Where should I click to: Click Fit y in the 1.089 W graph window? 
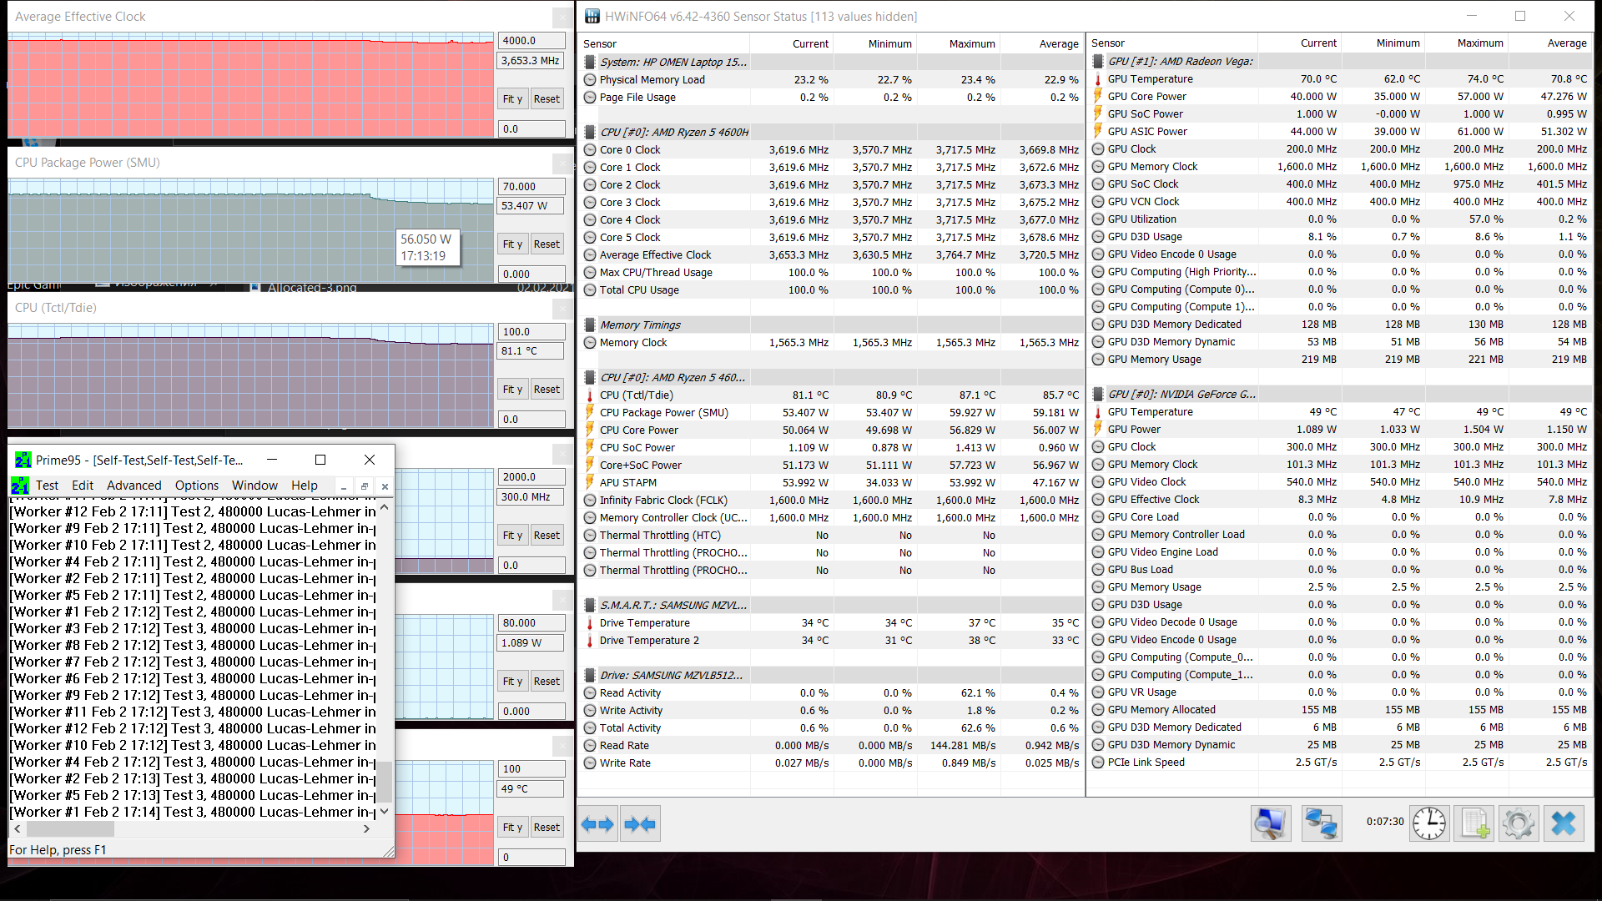point(512,682)
